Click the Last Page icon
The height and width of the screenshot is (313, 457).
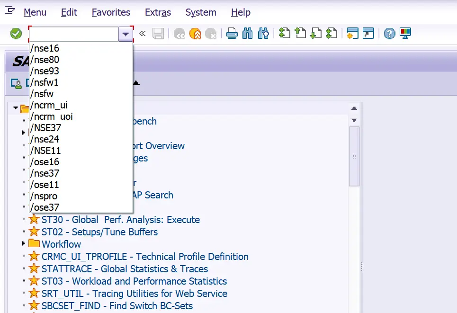click(332, 33)
